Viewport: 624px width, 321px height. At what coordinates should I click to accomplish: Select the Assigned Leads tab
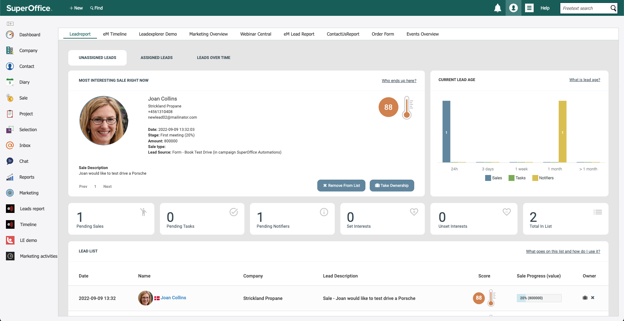157,58
